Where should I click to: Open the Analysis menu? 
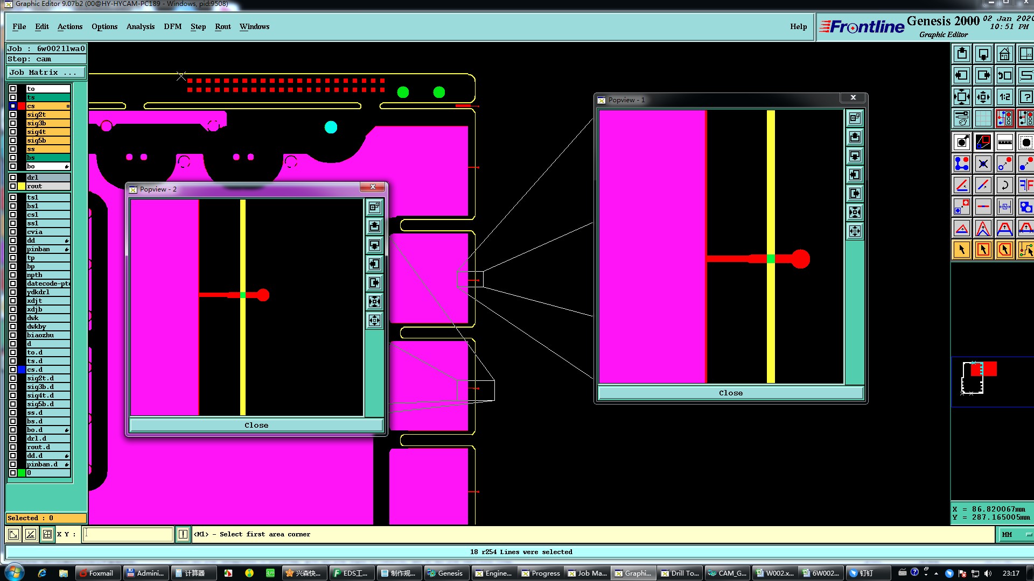tap(140, 26)
